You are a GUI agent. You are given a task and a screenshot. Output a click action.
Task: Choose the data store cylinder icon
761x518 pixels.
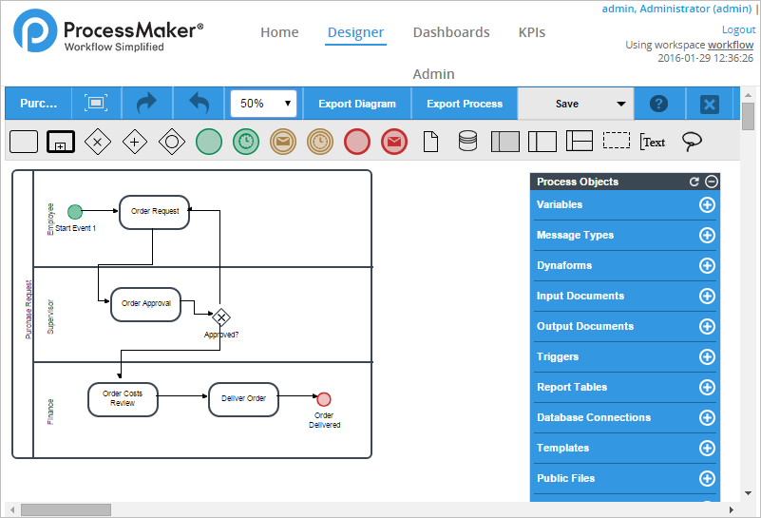pos(467,142)
